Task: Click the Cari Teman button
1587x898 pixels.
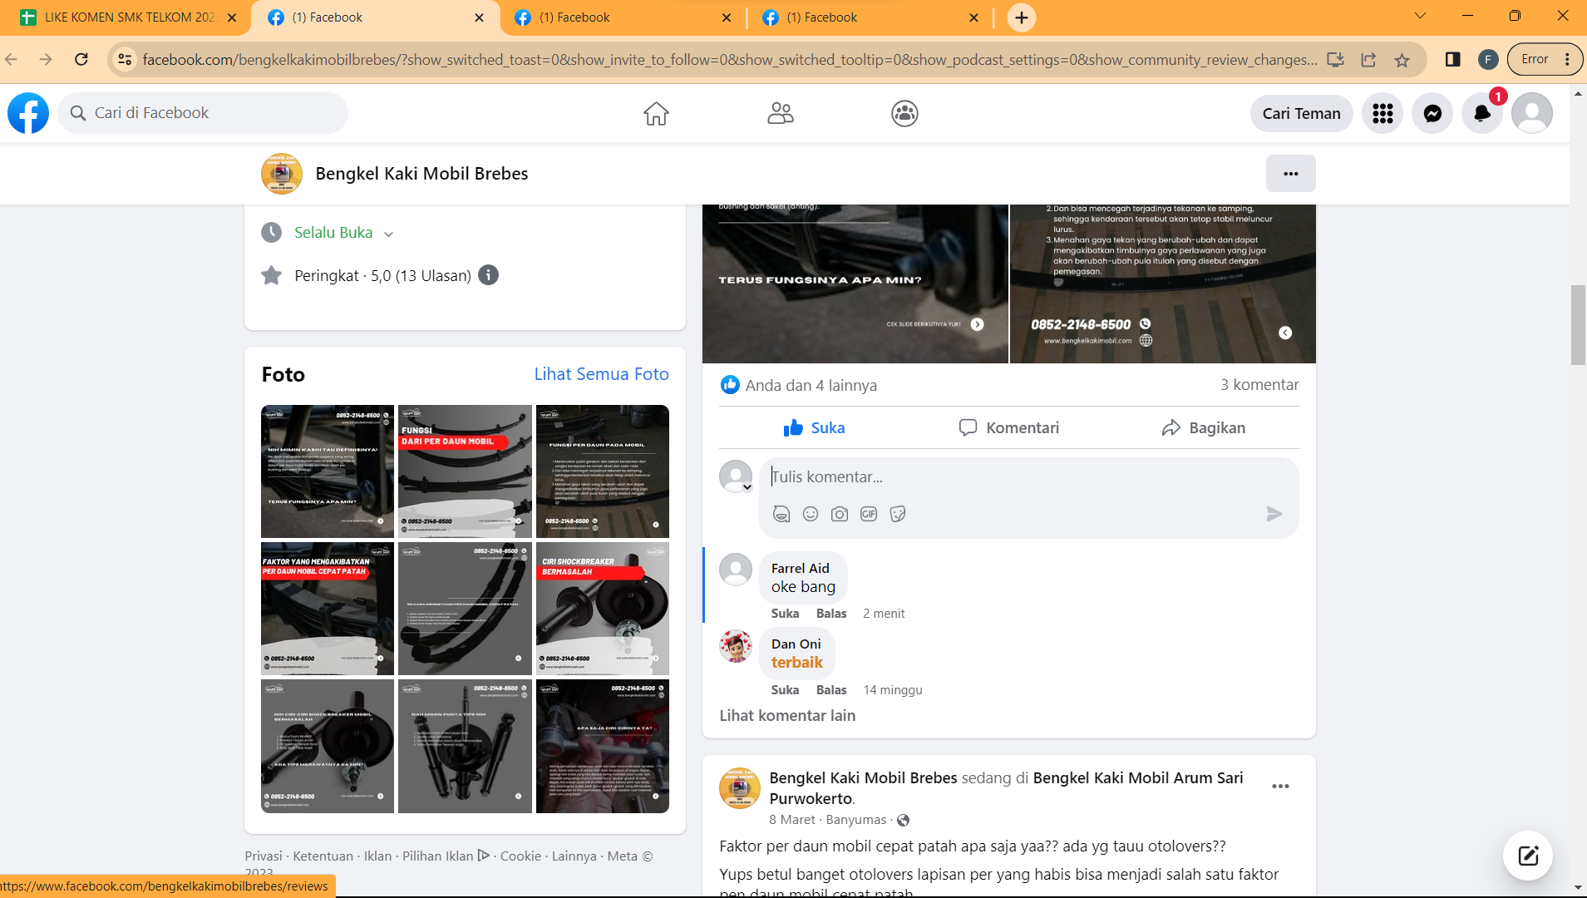Action: [x=1301, y=113]
